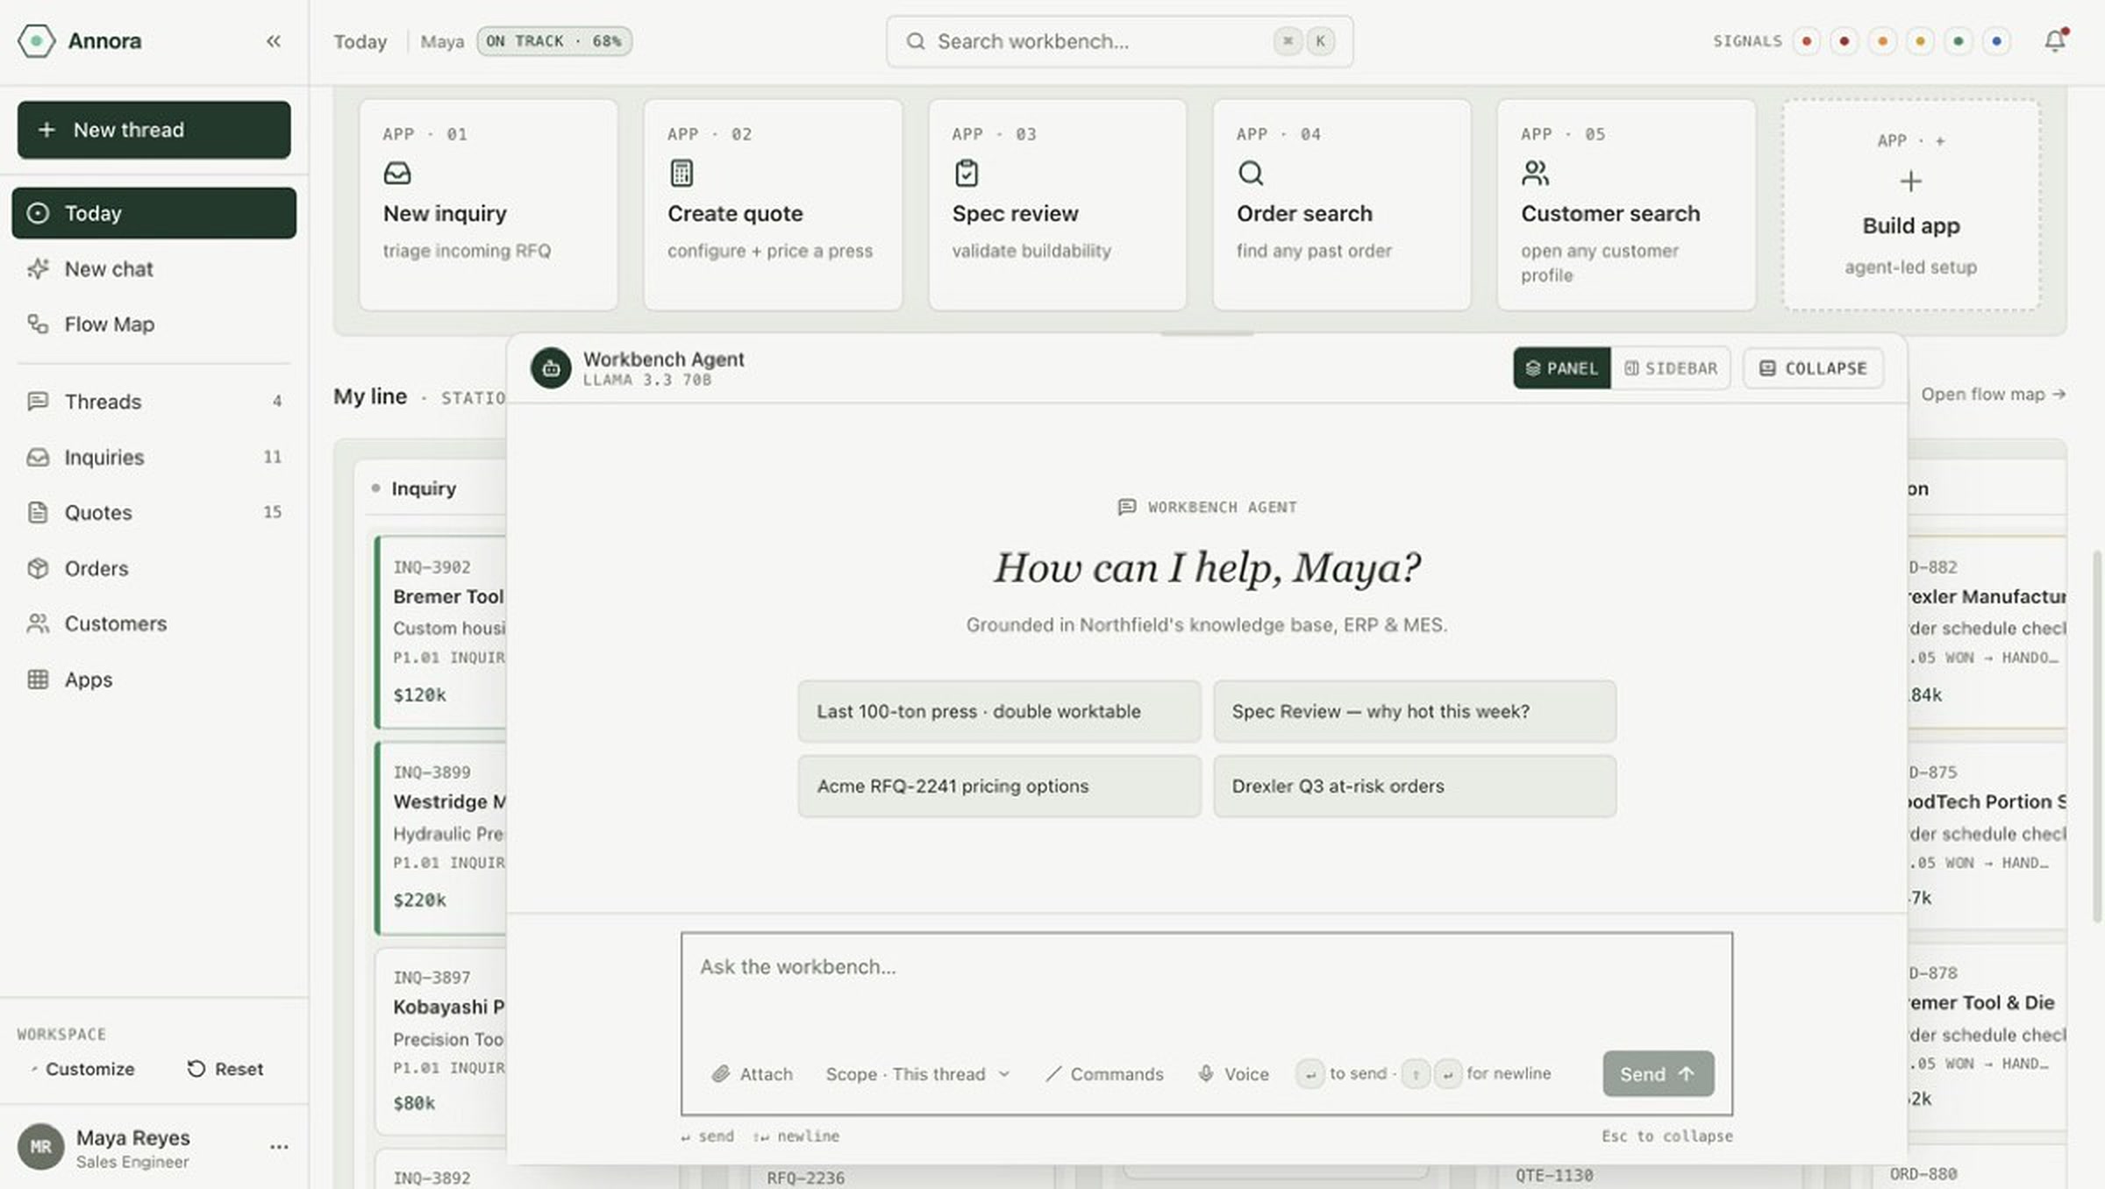Start a New thread
This screenshot has height=1189, width=2105.
tap(154, 130)
